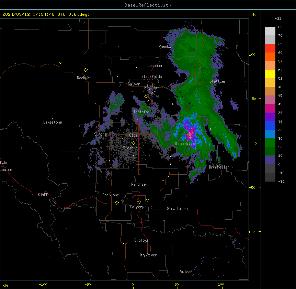
Task: Pick the amber 48–51 dBZ legend swatch
Action: coord(270,83)
